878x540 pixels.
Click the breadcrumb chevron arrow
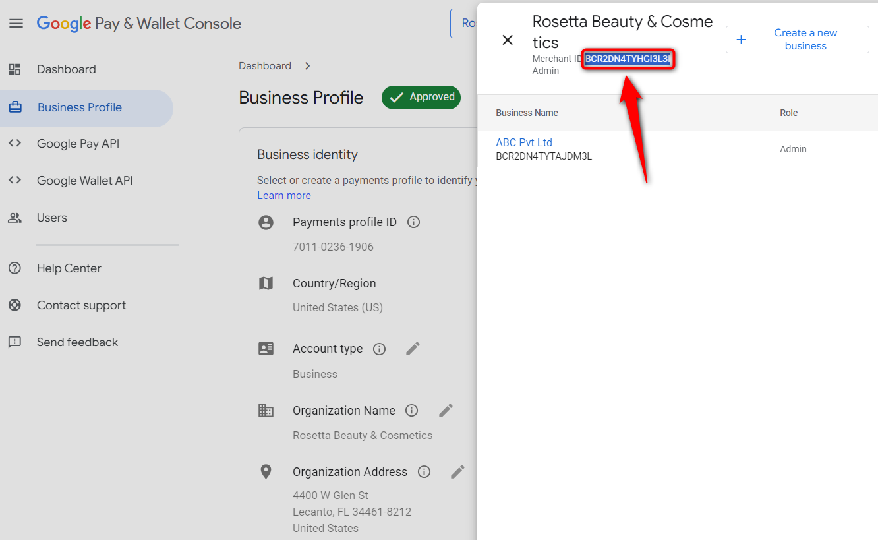tap(308, 66)
